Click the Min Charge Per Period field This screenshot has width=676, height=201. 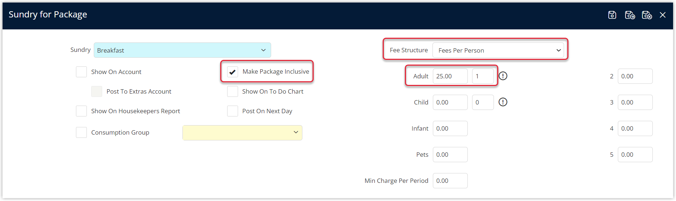(450, 181)
